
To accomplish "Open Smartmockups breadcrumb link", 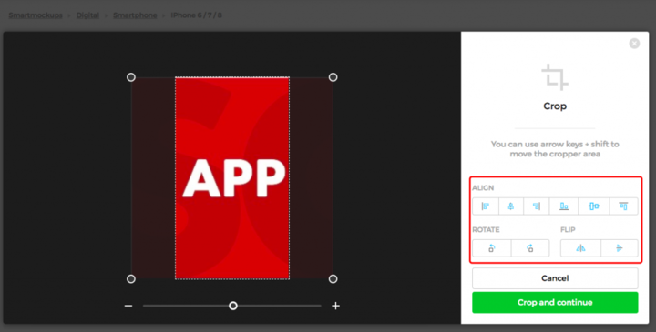I will point(36,15).
